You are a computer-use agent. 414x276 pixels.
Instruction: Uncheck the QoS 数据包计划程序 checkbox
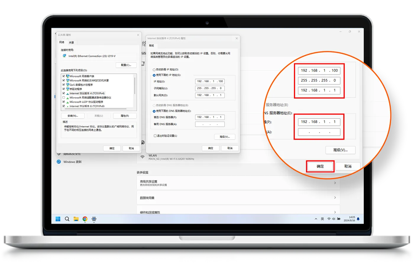(x=64, y=85)
